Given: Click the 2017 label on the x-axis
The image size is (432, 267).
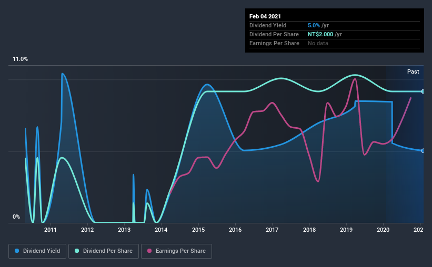Looking at the screenshot, I should click(272, 230).
